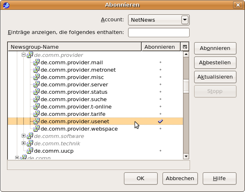The height and width of the screenshot is (192, 245).
Task: Uncheck subscription for de.comm.provider.usenet
Action: point(160,121)
